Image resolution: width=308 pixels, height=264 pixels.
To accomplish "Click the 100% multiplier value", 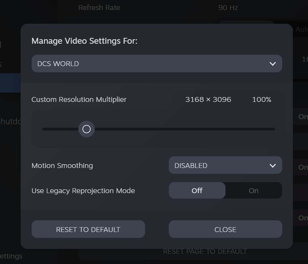I will [262, 99].
